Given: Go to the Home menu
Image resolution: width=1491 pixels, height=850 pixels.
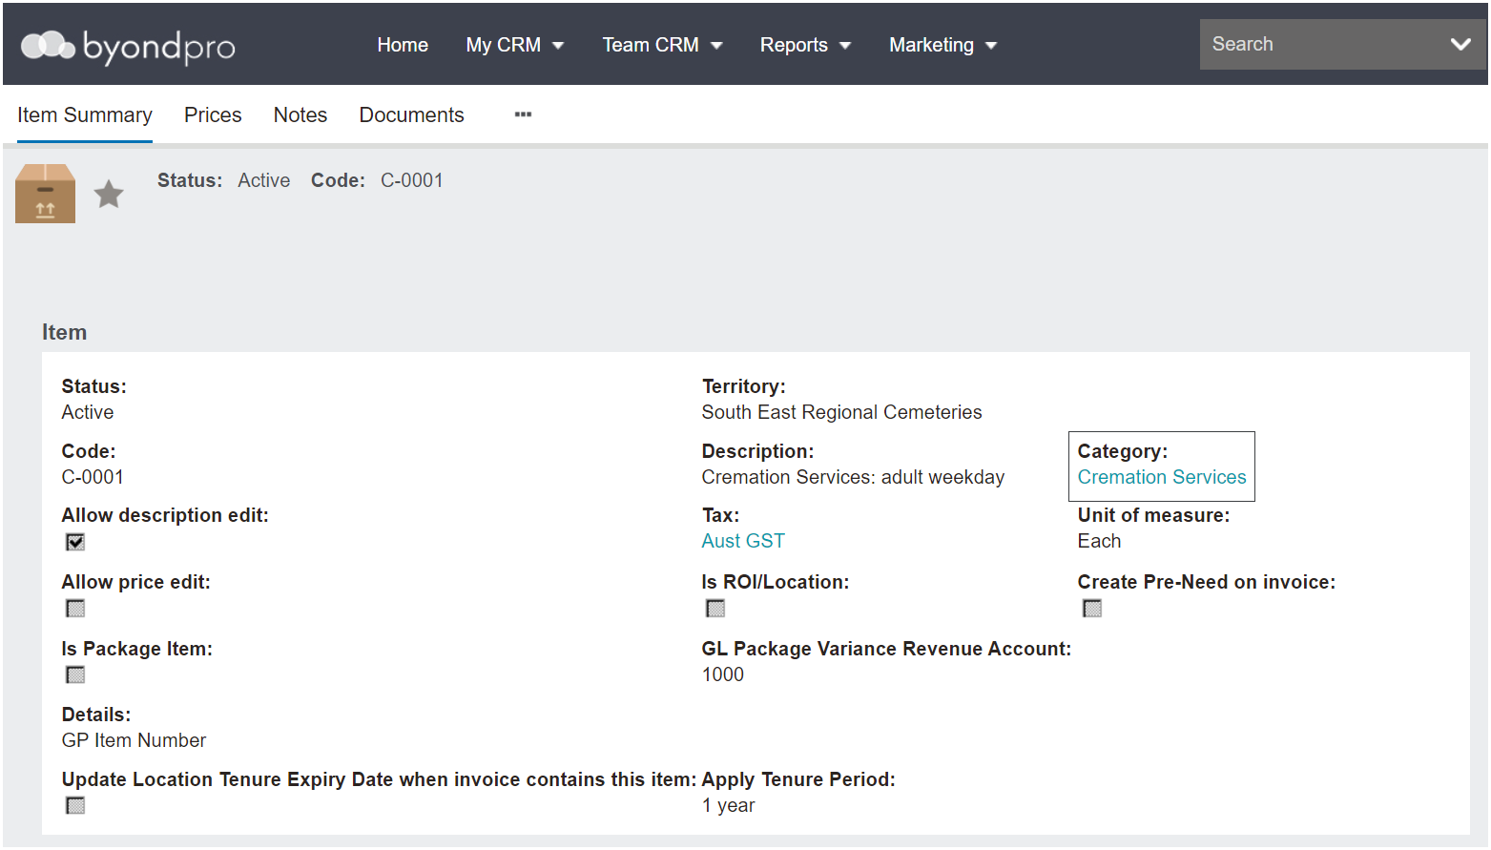Looking at the screenshot, I should 403,45.
